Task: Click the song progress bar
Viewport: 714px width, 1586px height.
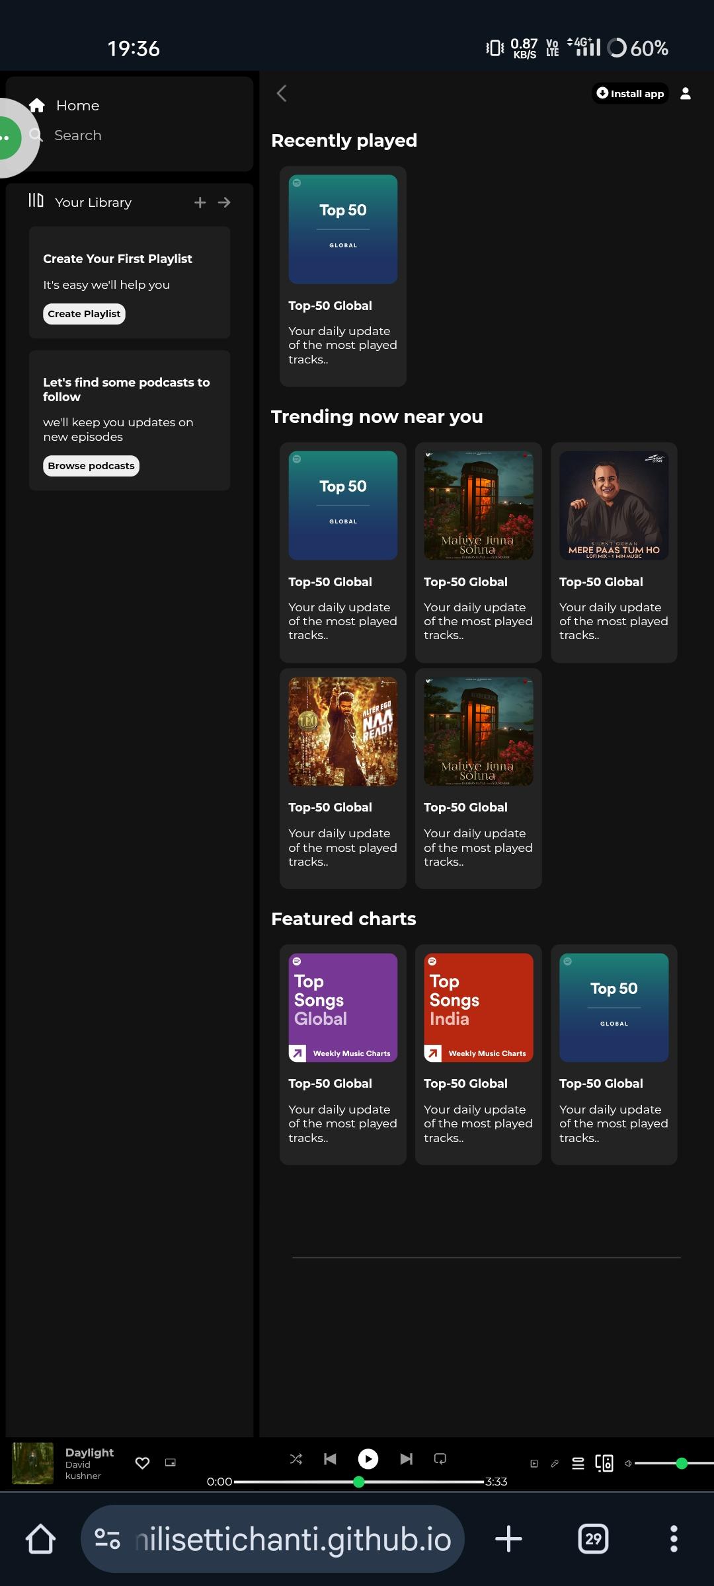Action: 358,1482
